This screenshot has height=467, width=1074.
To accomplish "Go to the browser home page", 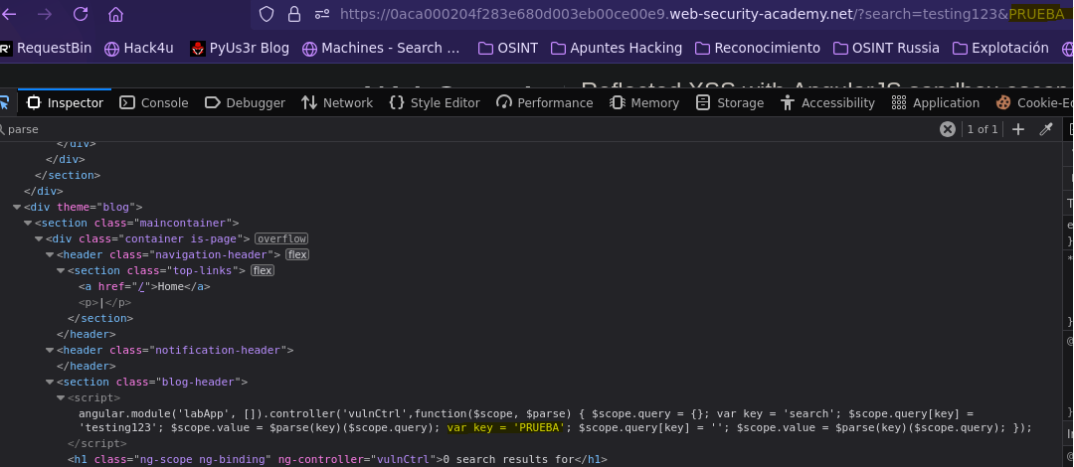I will pos(115,14).
